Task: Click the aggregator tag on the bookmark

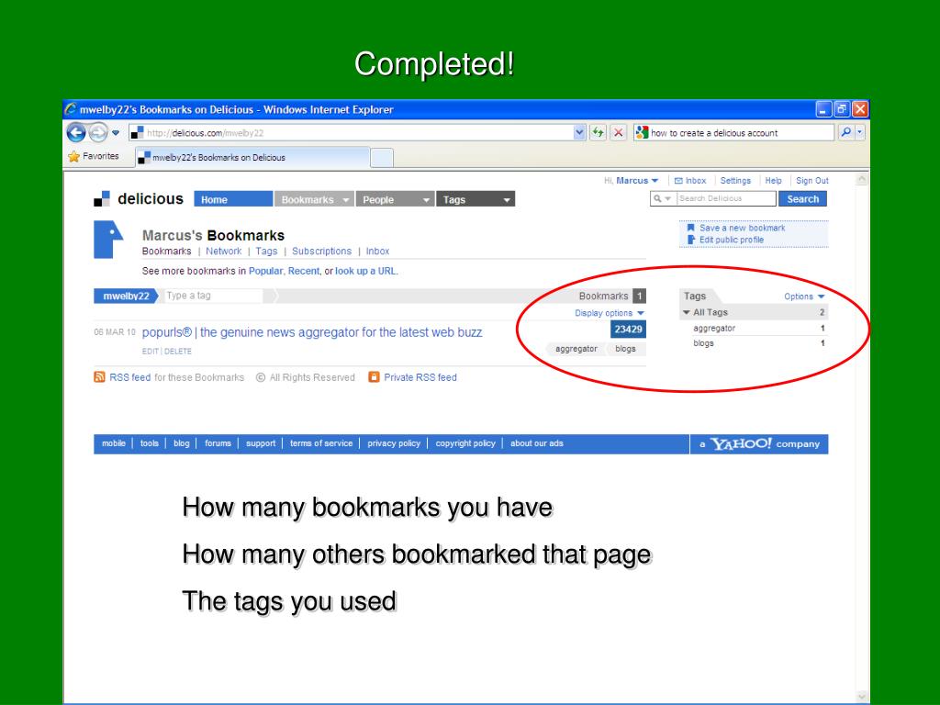Action: 576,349
